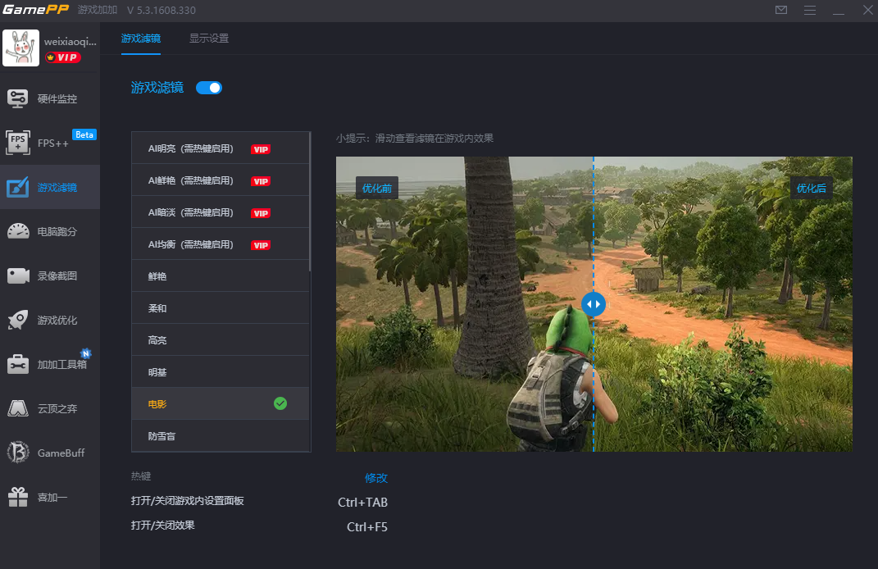This screenshot has width=878, height=569.
Task: Click VIP badge on AI暗淡 filter
Action: pyautogui.click(x=261, y=213)
